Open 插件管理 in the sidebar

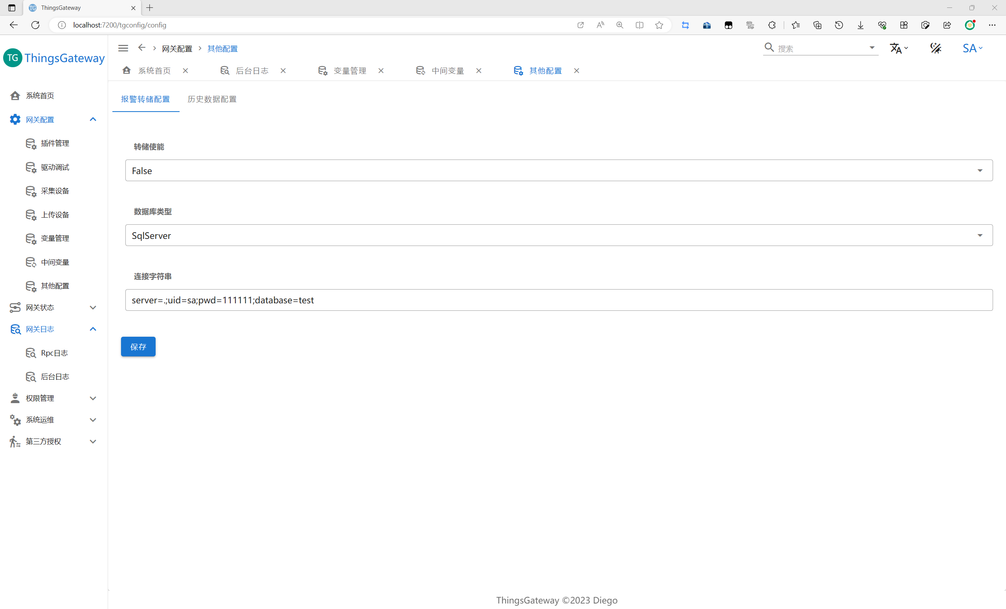pyautogui.click(x=55, y=143)
